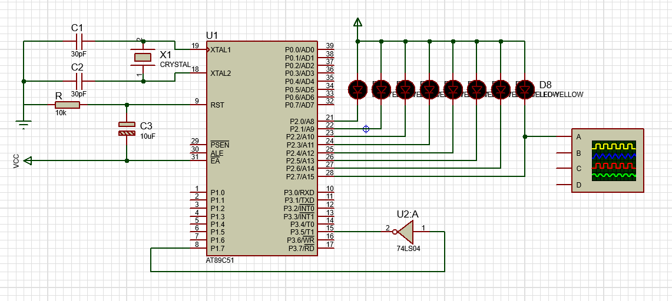Click the ground terminal symbol
This screenshot has width=672, height=301.
(24, 125)
